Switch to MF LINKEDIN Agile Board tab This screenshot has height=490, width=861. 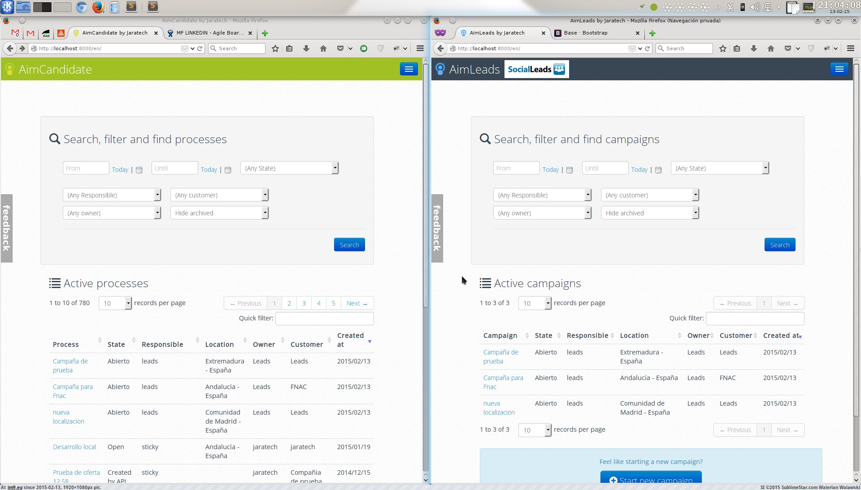209,33
